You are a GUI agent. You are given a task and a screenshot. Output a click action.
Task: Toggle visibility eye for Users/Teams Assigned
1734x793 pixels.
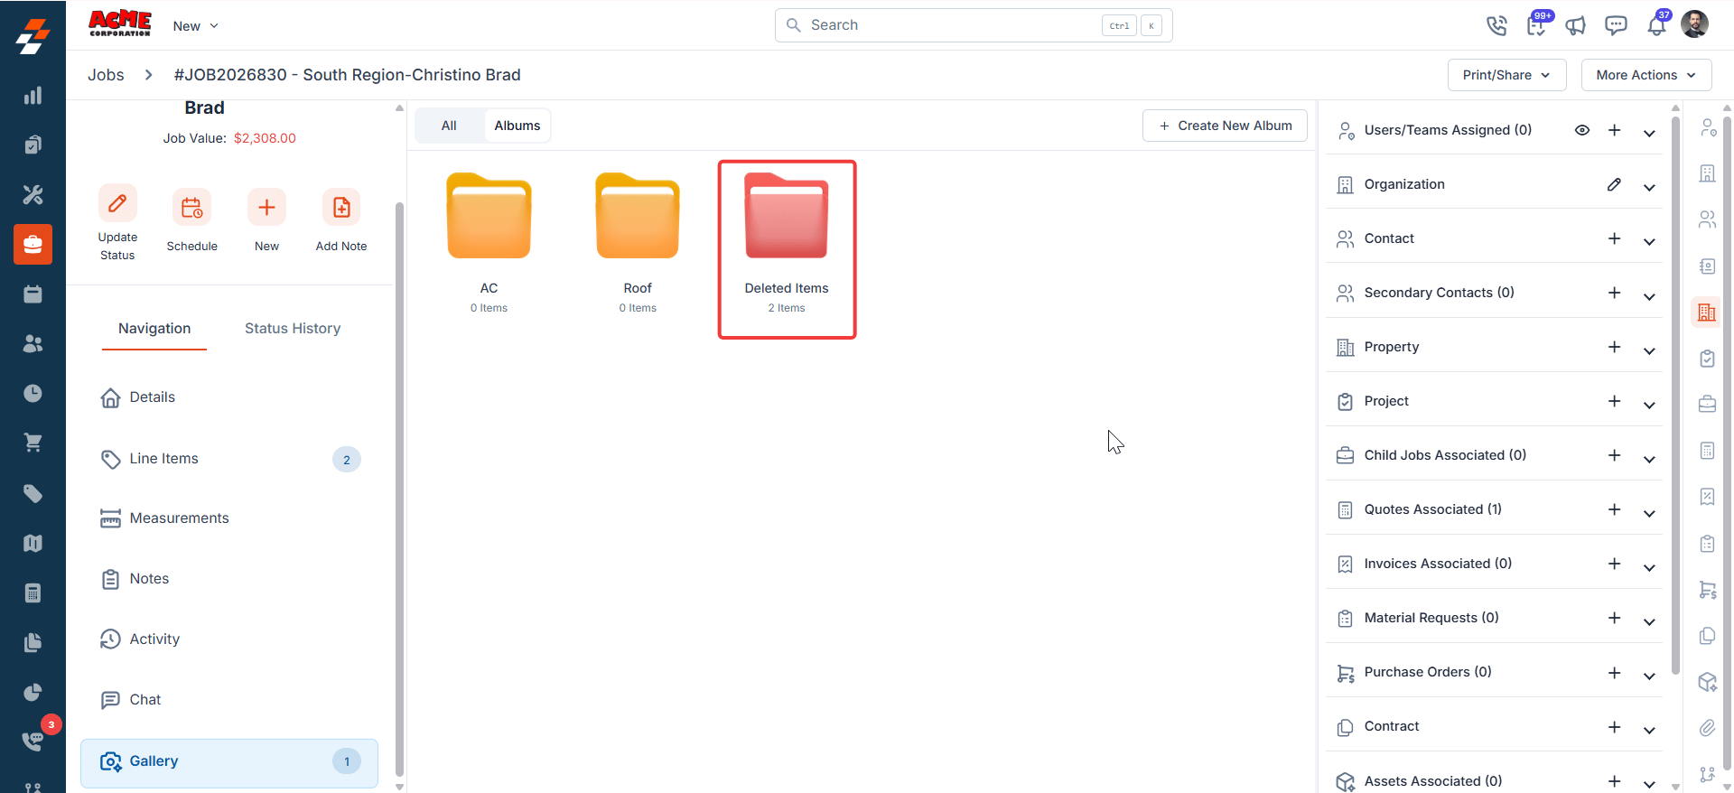[x=1582, y=130]
